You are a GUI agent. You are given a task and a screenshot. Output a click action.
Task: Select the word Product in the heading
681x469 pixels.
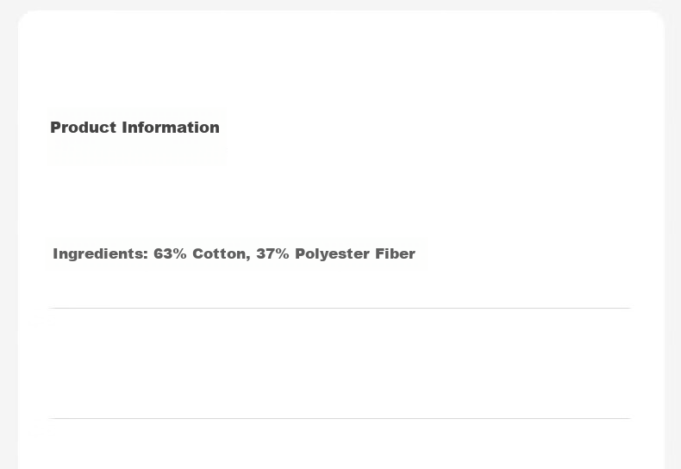84,128
